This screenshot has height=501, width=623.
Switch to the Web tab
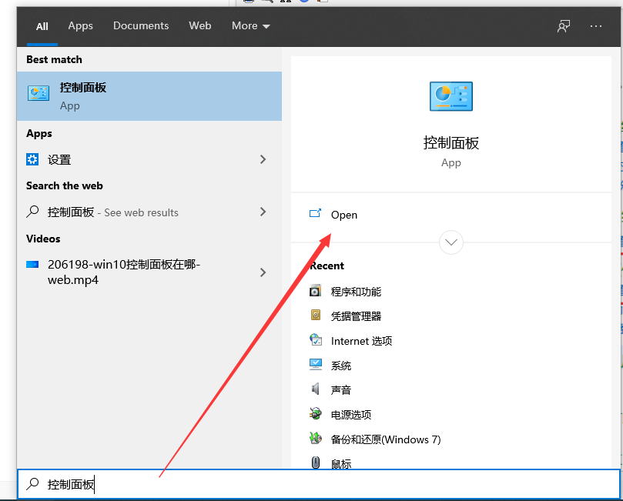tap(200, 26)
